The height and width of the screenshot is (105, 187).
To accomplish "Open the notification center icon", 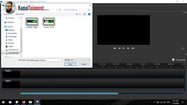I will click(182, 102).
